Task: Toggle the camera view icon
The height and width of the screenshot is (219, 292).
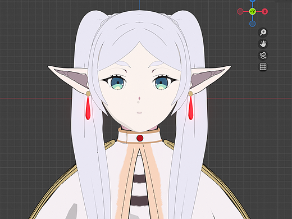Action: (x=263, y=56)
